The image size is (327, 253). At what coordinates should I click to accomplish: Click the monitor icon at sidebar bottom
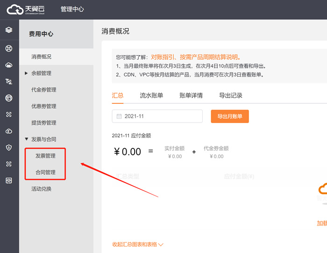[9, 181]
